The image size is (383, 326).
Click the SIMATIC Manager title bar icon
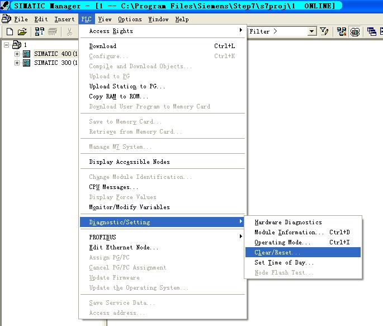[5, 6]
